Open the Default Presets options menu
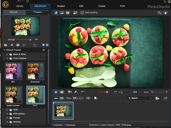 point(44,50)
